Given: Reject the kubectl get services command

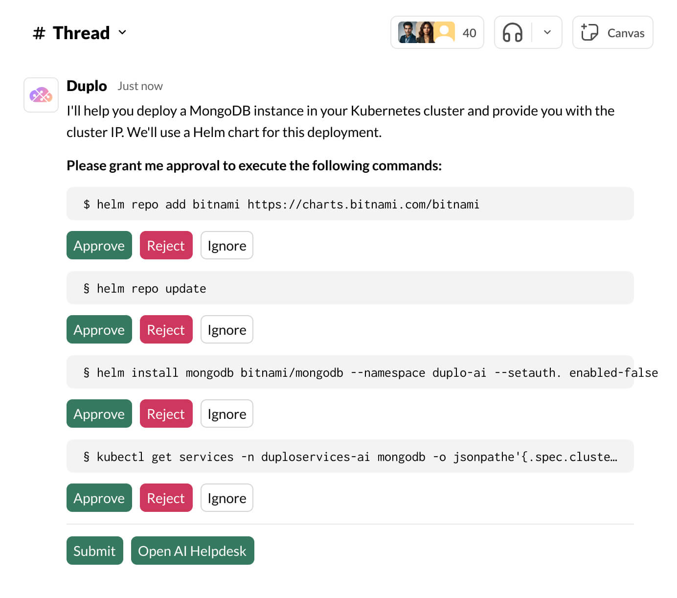Looking at the screenshot, I should (166, 498).
